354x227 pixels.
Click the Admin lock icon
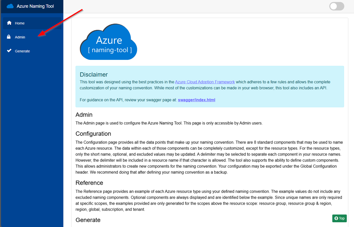[x=9, y=37]
